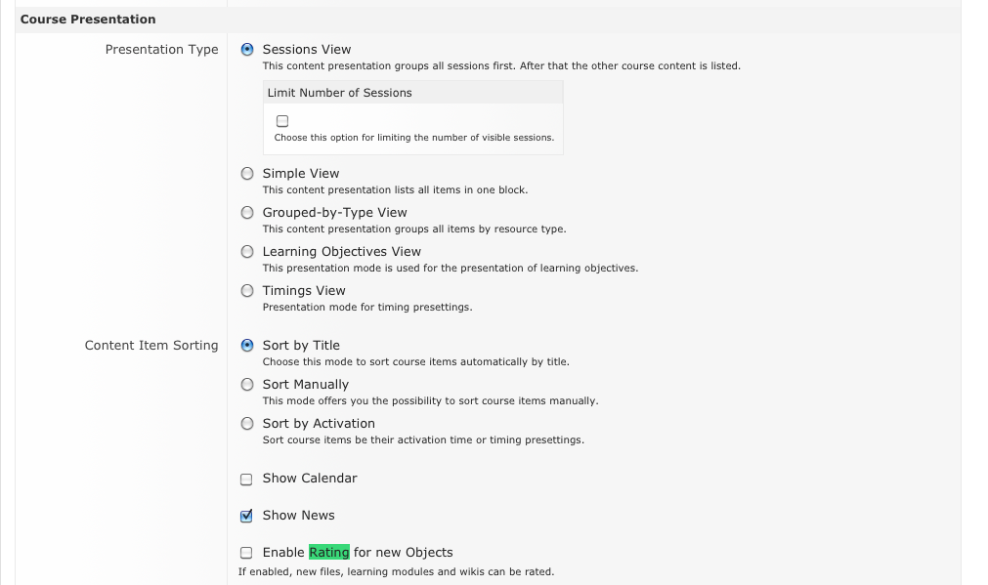Select the Sort by Activation radio
988x585 pixels.
(247, 424)
